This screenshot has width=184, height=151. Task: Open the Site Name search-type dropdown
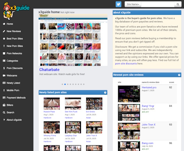point(133,4)
